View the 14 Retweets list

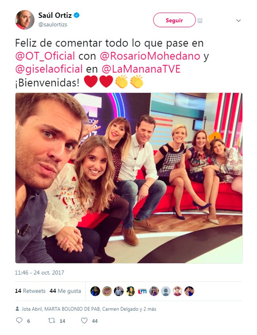click(x=30, y=291)
